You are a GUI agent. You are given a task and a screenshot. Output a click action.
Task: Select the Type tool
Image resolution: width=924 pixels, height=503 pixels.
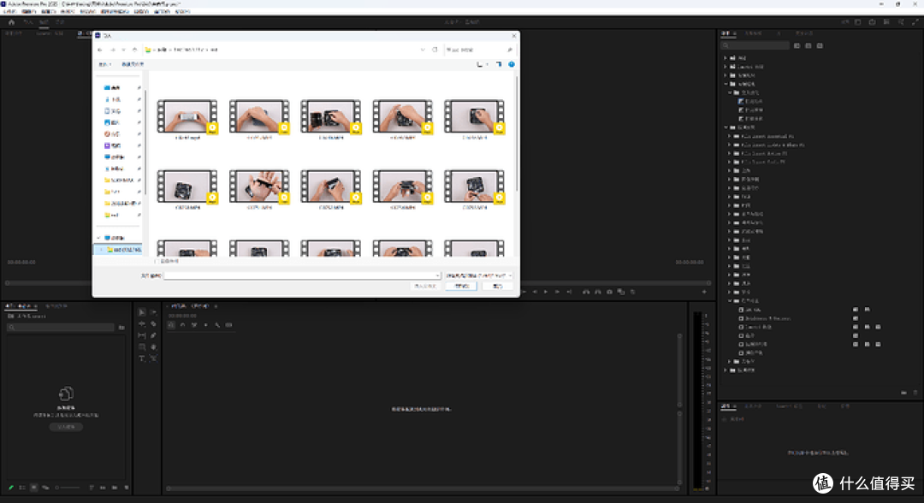(142, 358)
